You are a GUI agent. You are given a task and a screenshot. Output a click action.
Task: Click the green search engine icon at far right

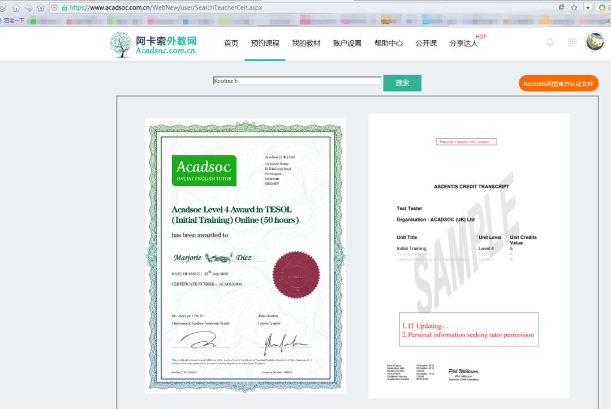click(x=603, y=7)
